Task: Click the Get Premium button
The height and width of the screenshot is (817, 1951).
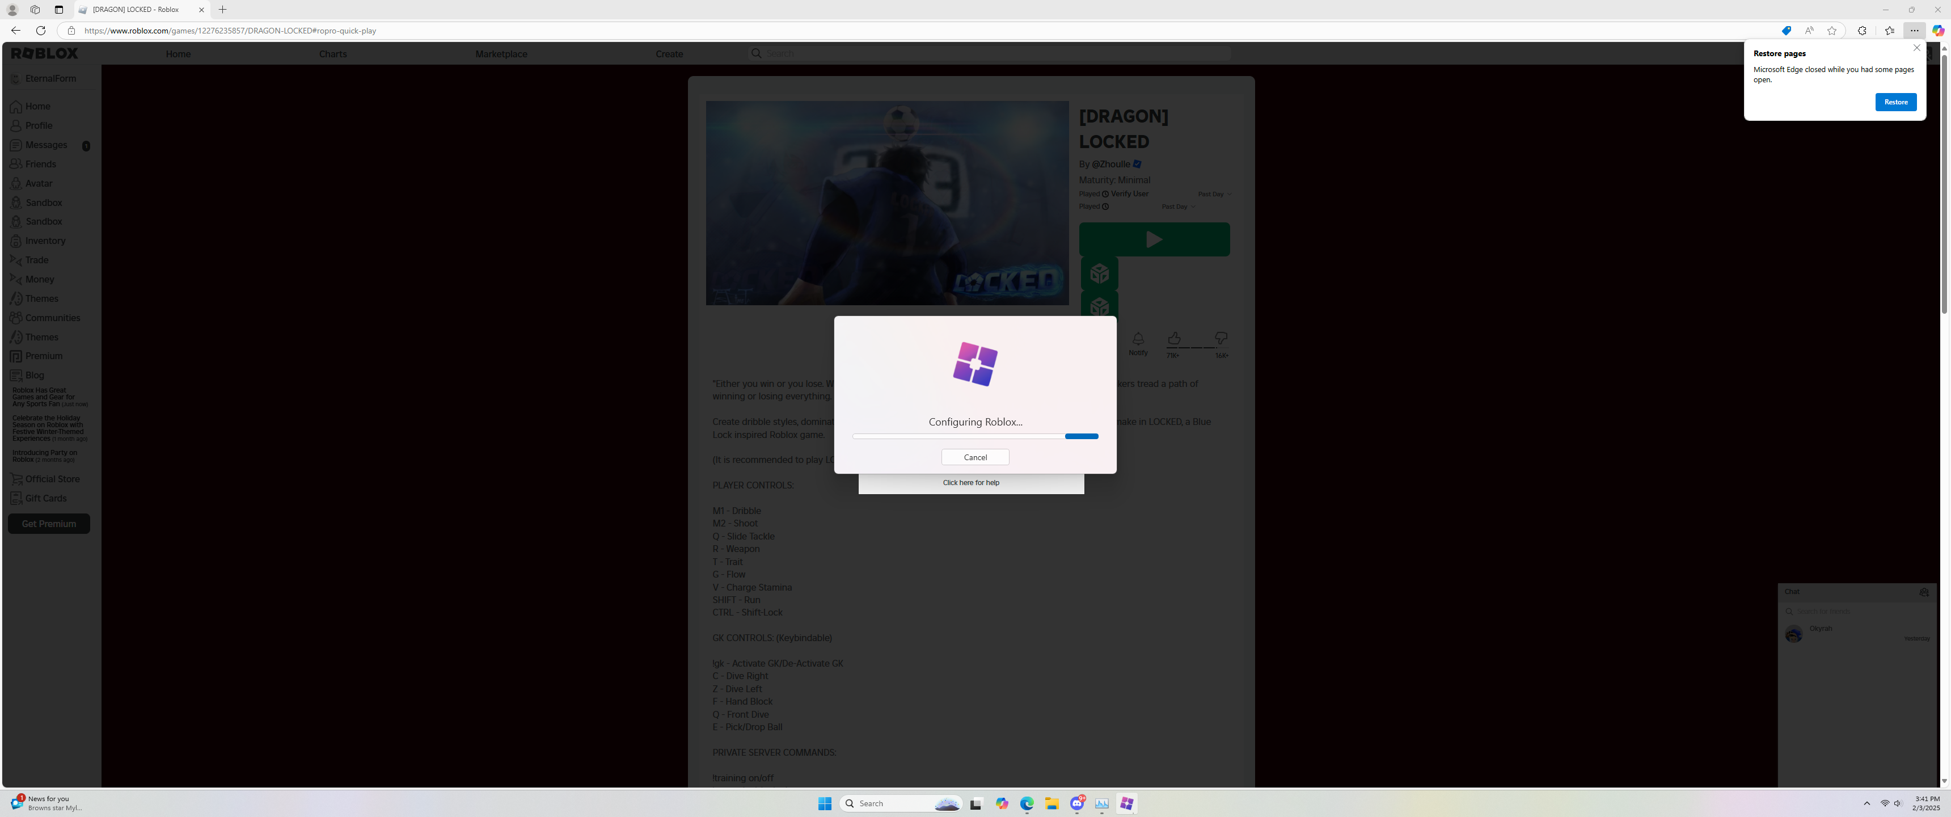Action: tap(48, 524)
